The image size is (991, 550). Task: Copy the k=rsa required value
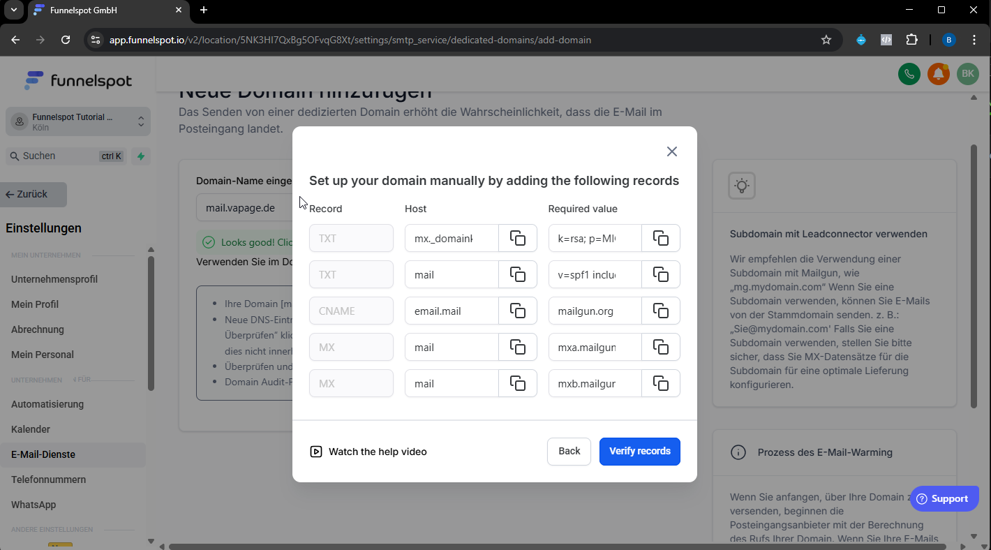click(x=660, y=238)
